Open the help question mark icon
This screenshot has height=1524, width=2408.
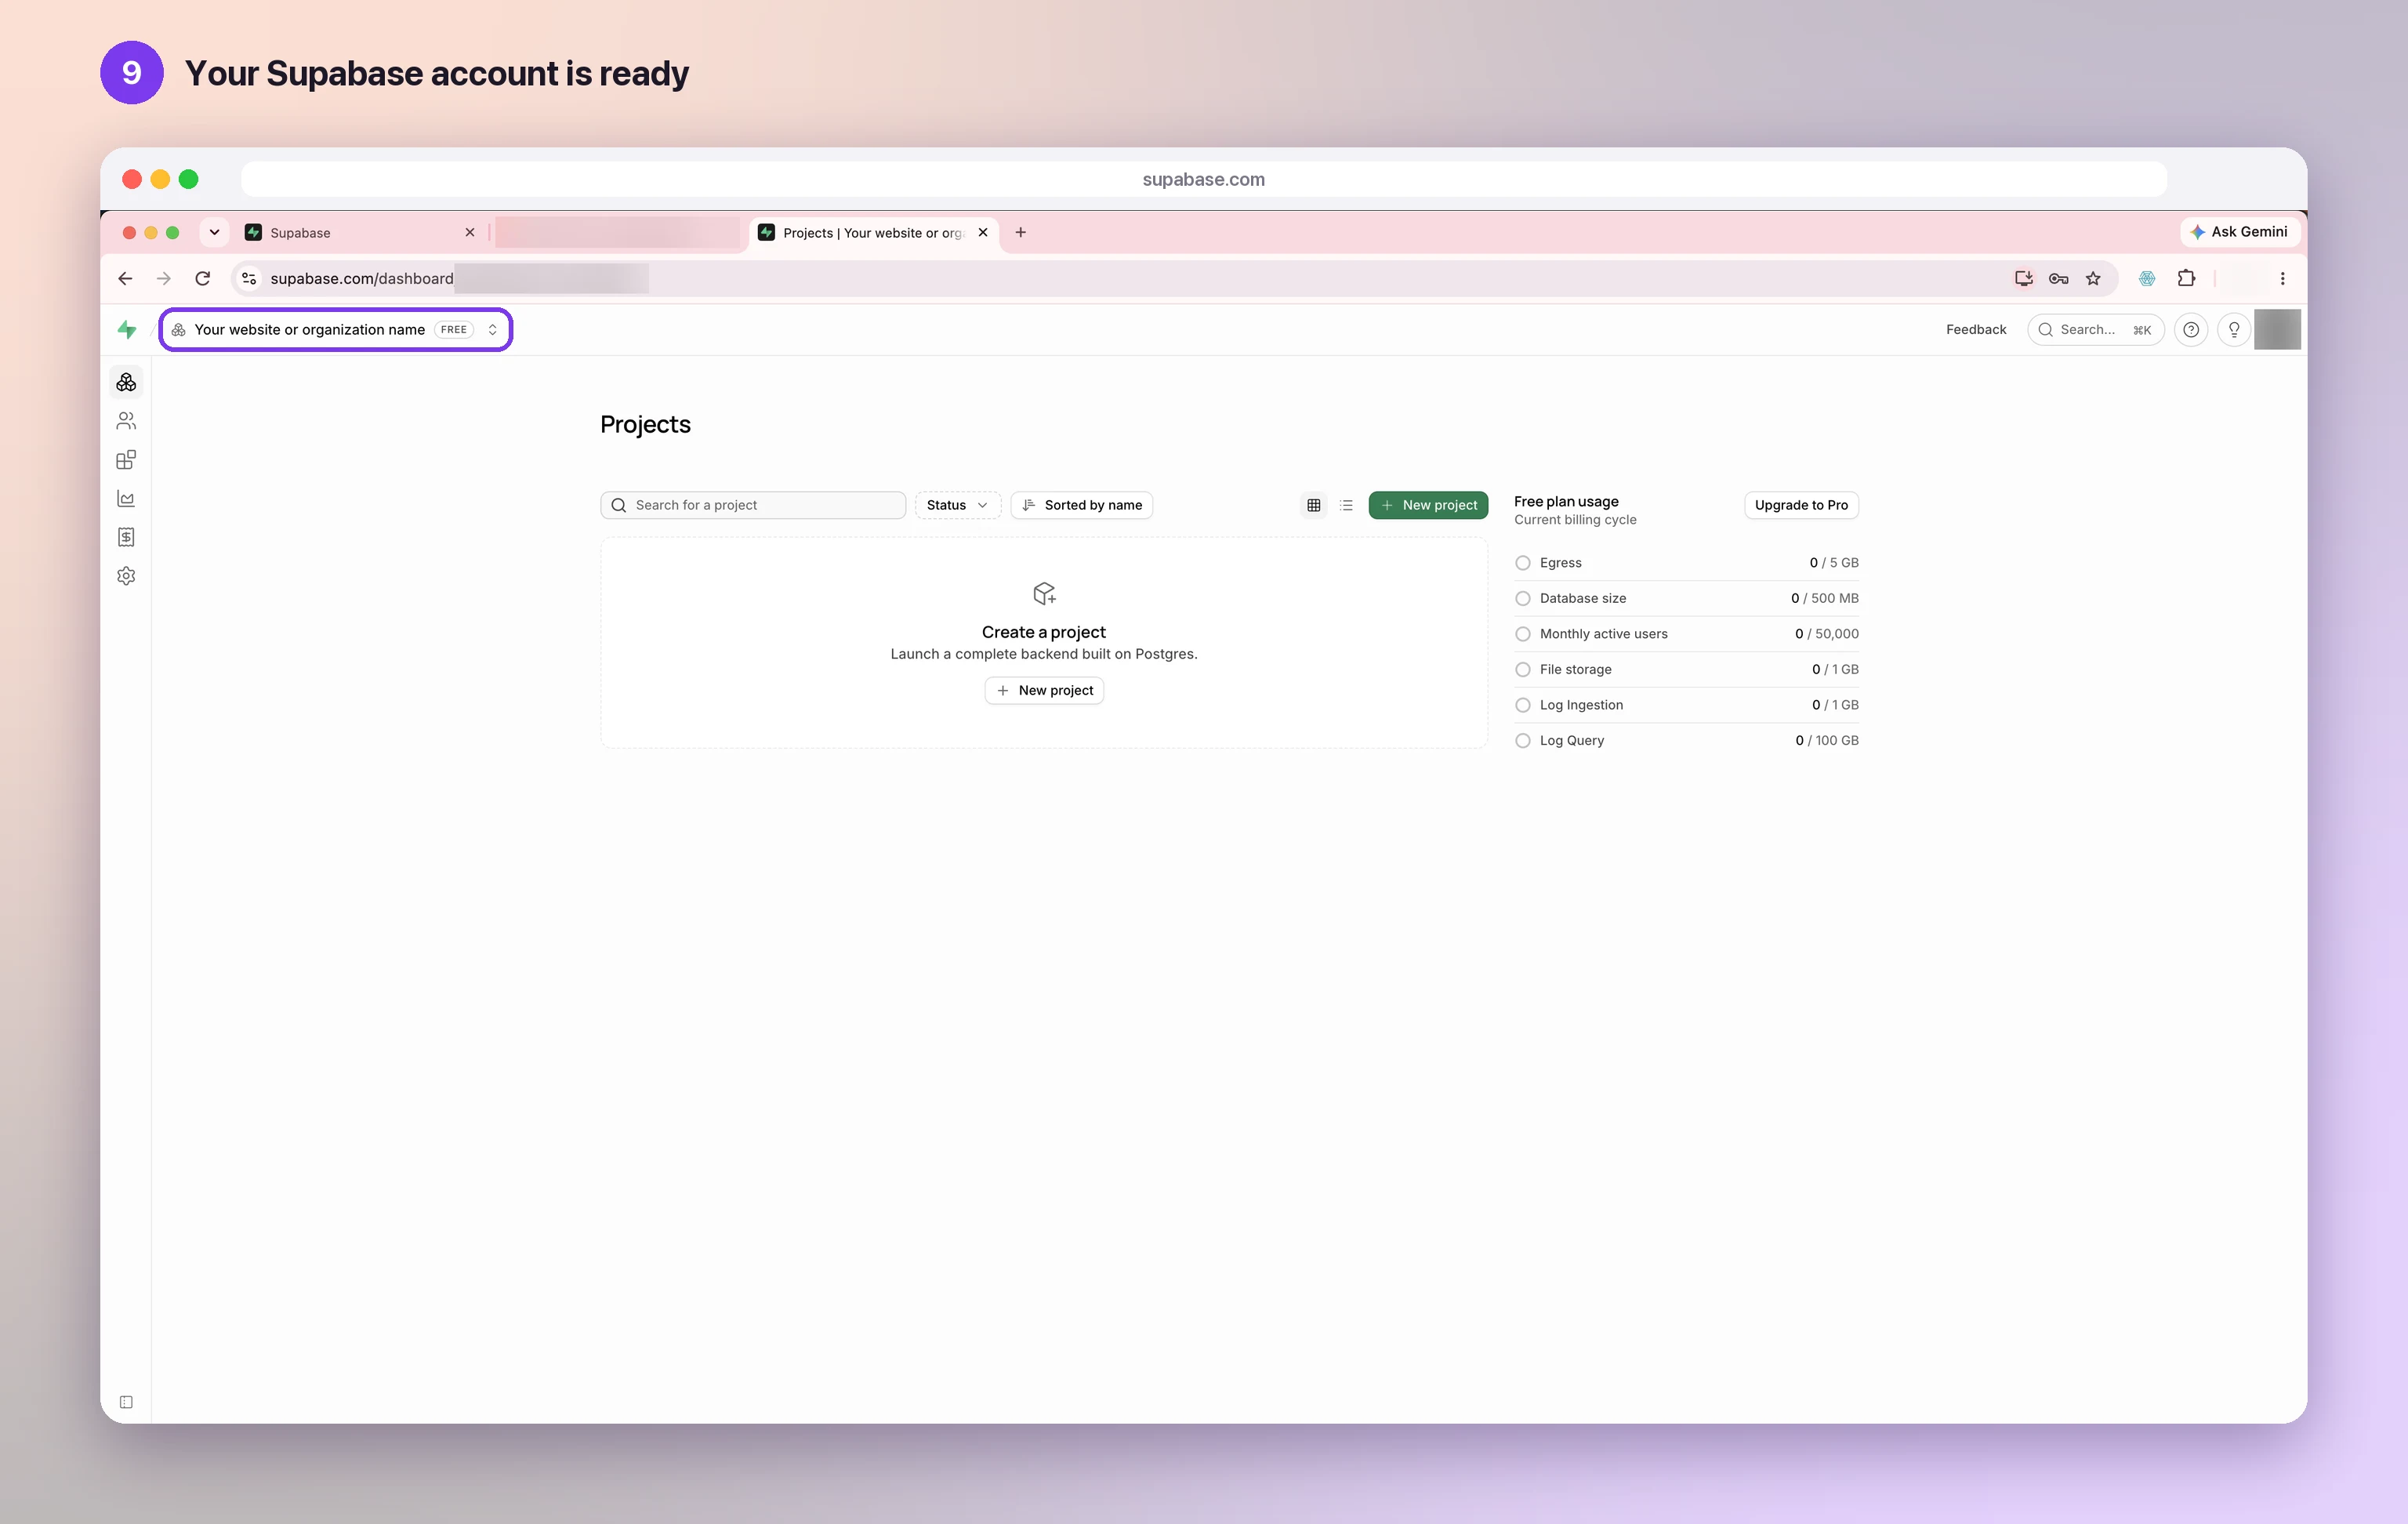pos(2191,330)
